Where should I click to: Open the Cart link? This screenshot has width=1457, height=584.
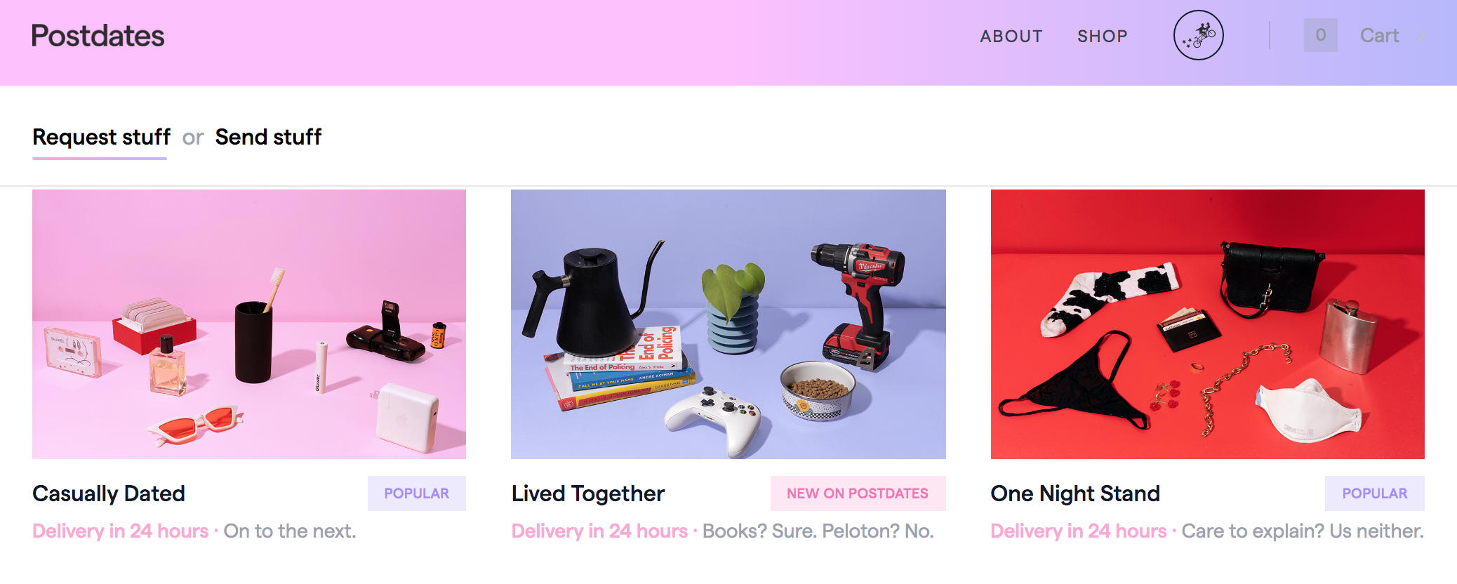[1379, 35]
